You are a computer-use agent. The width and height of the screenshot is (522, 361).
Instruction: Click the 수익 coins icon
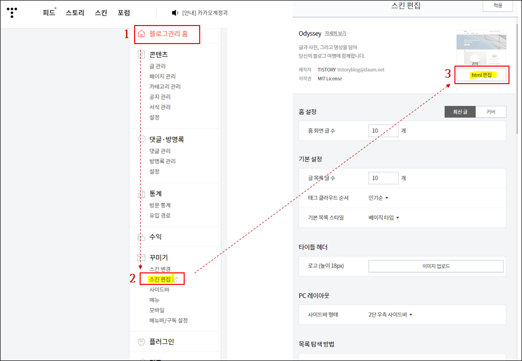click(142, 237)
